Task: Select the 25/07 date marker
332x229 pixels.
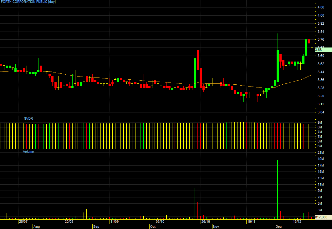Action: click(x=23, y=222)
